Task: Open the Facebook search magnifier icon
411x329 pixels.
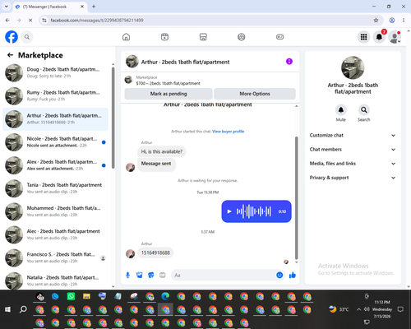Action: point(27,37)
